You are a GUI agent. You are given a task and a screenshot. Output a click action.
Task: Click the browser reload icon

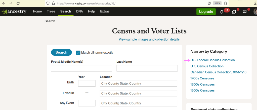pyautogui.click(x=18, y=4)
